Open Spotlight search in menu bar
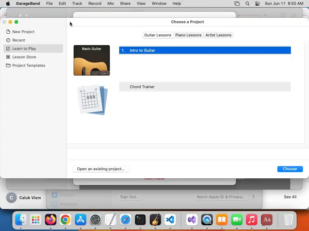 click(x=247, y=4)
